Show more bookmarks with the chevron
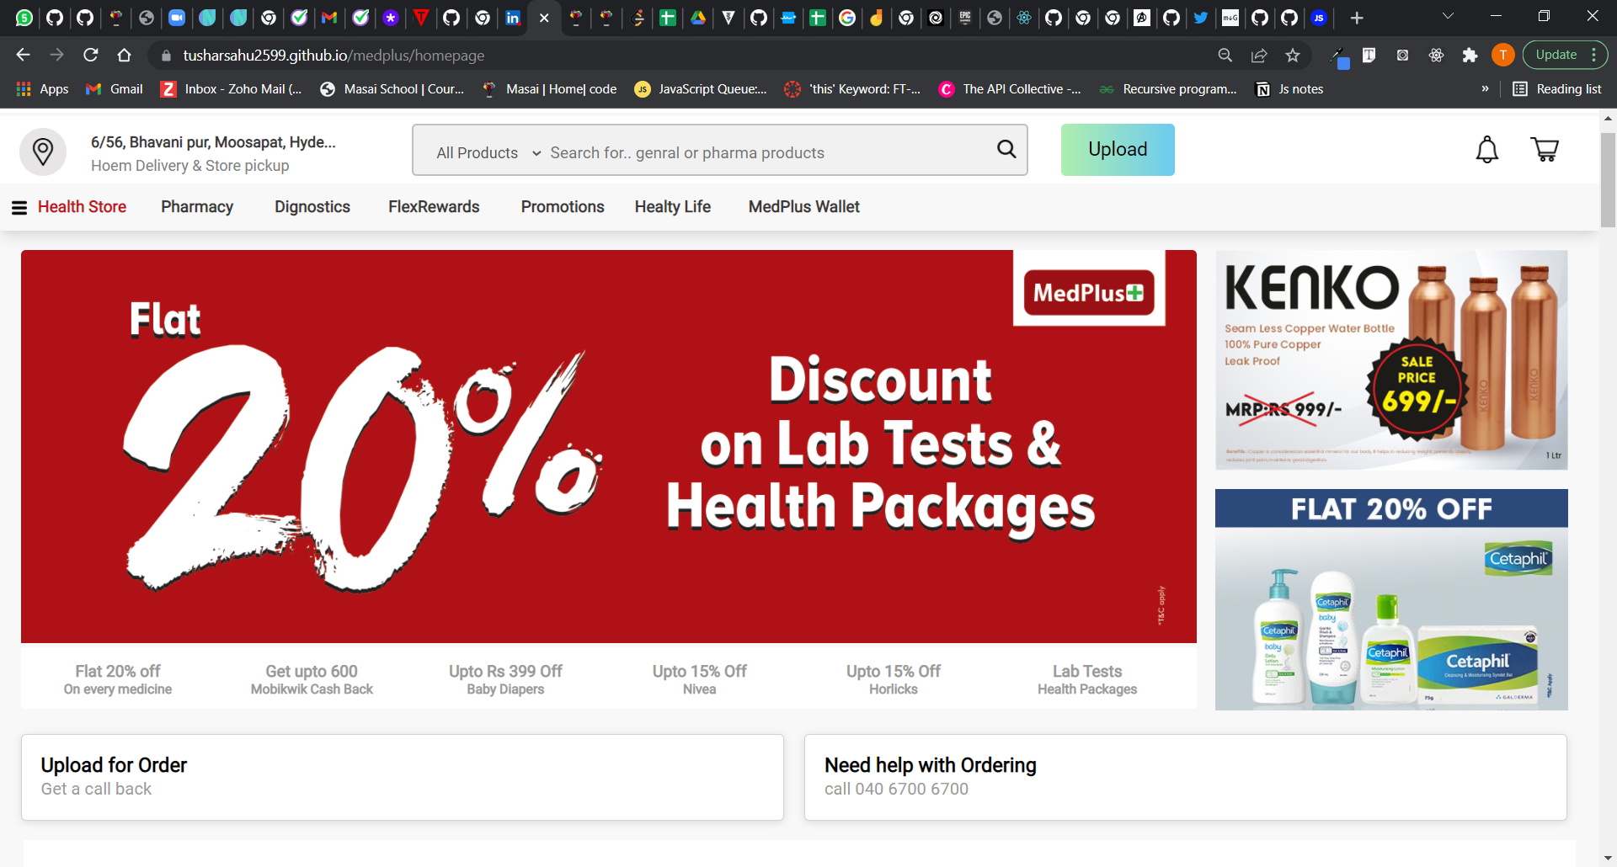Image resolution: width=1617 pixels, height=867 pixels. click(1485, 89)
